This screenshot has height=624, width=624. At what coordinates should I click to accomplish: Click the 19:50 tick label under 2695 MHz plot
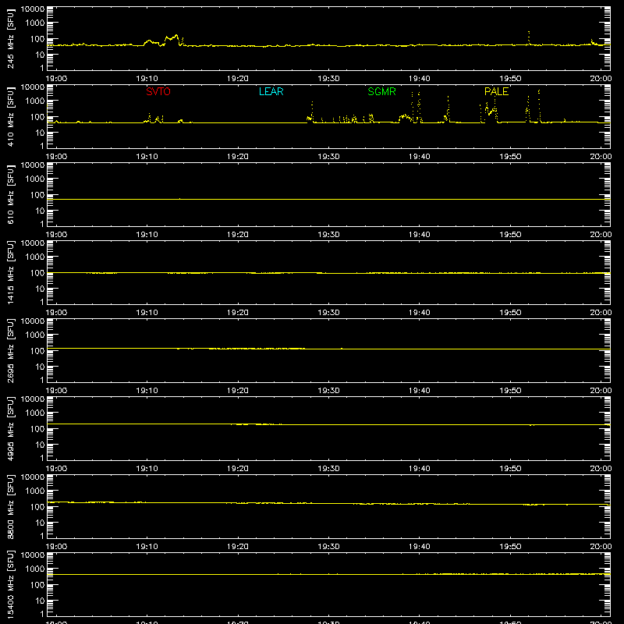click(510, 391)
